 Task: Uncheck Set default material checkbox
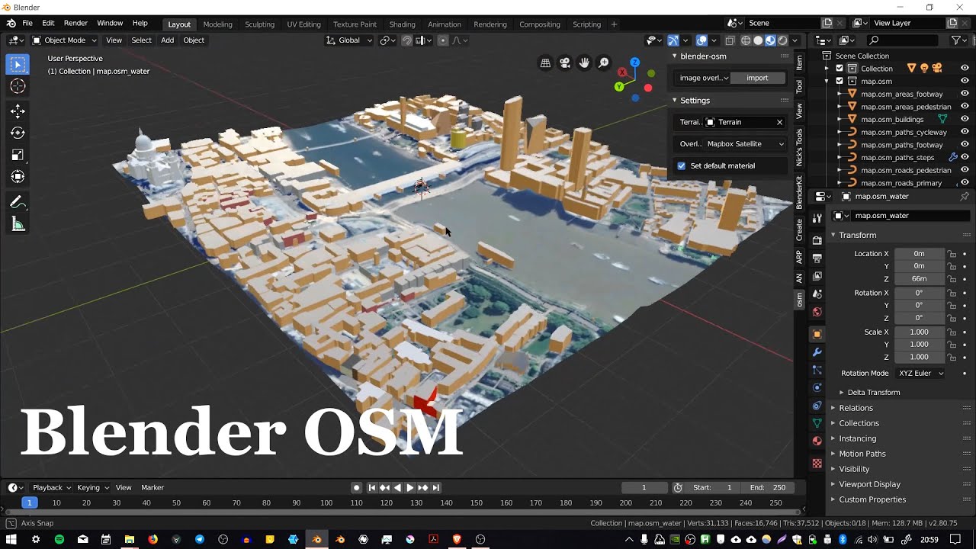(x=682, y=165)
